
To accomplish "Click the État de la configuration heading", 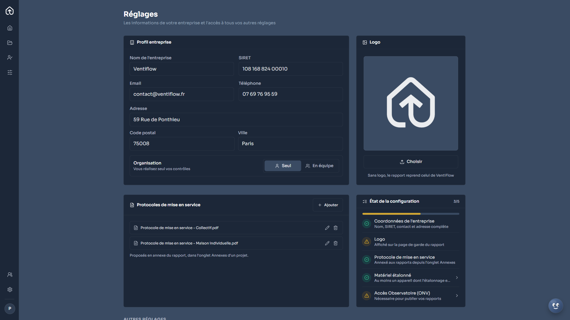I will click(394, 201).
